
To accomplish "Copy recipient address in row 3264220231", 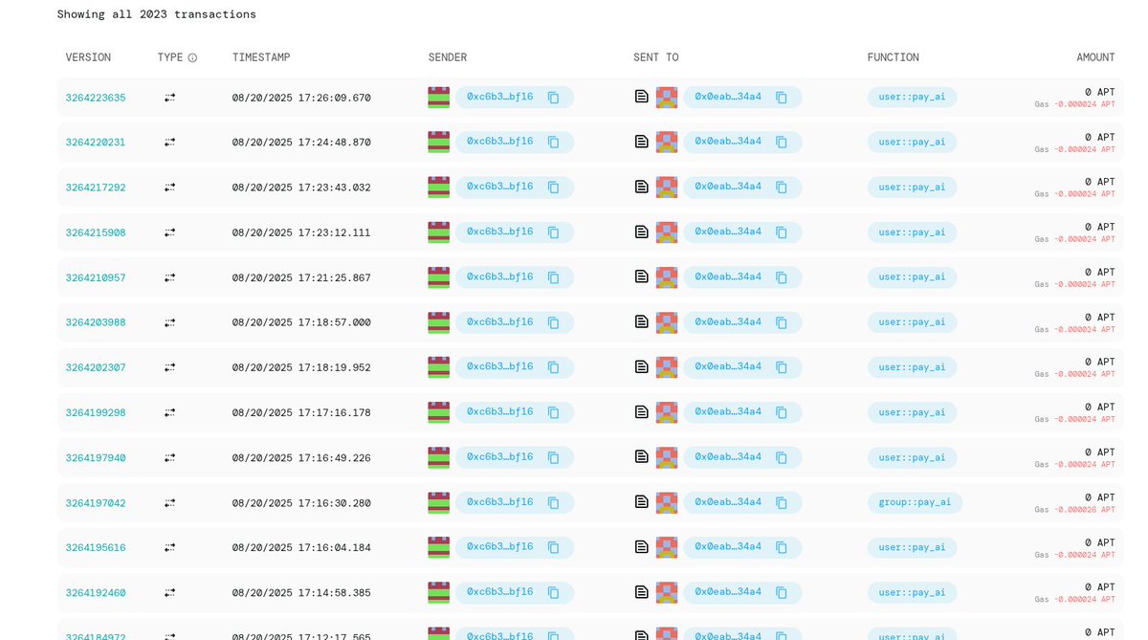I will [x=782, y=143].
